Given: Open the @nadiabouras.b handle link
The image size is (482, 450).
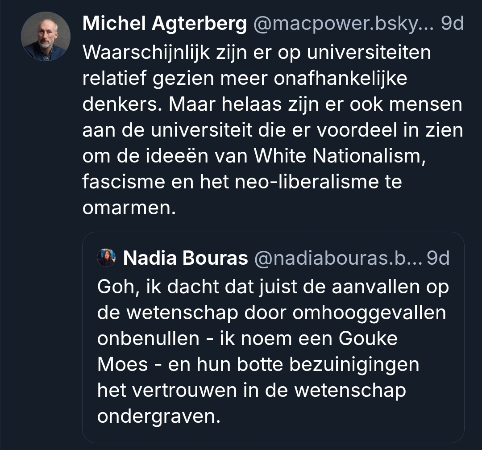Looking at the screenshot, I should point(338,258).
